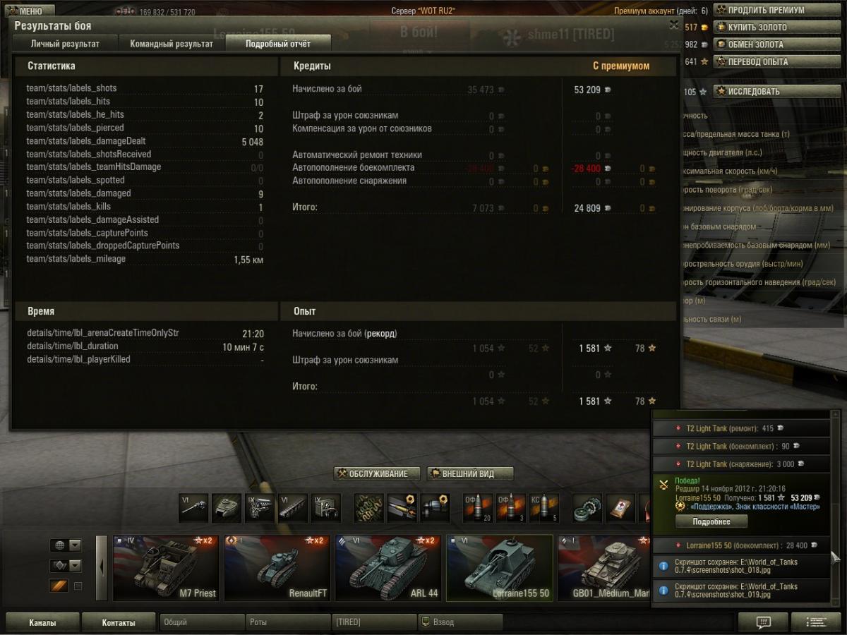Toggle the checkbox beside the orange filter icon
This screenshot has width=847, height=635.
pos(78,586)
